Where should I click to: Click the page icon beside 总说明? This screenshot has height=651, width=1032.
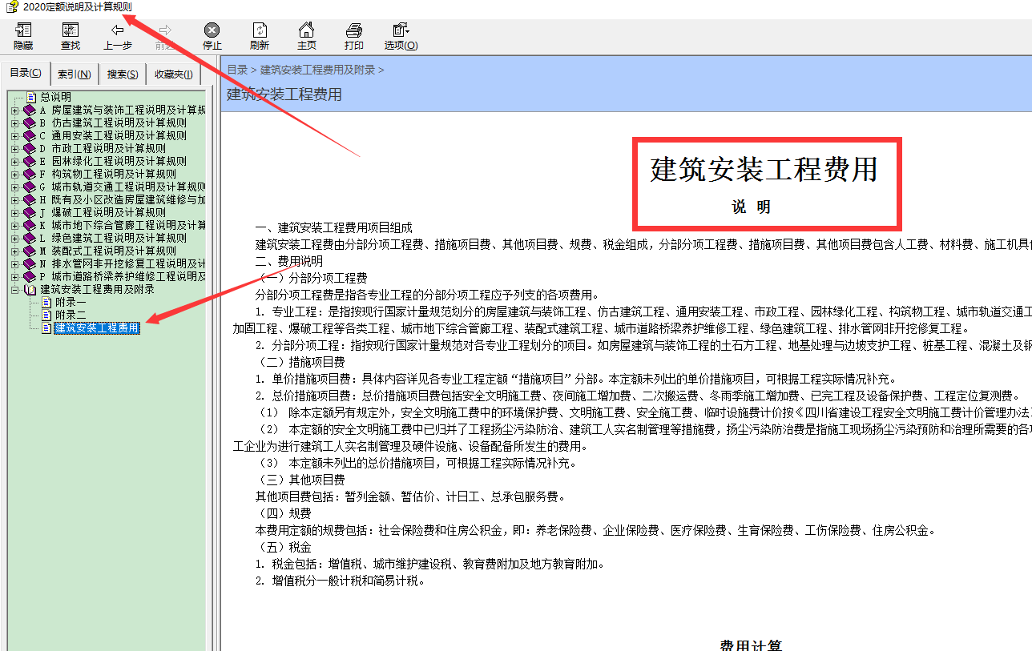pyautogui.click(x=31, y=98)
